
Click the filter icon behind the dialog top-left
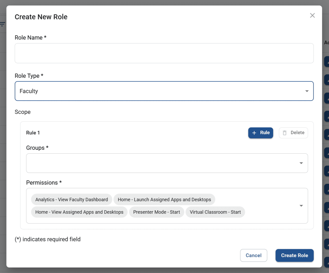coord(3,24)
